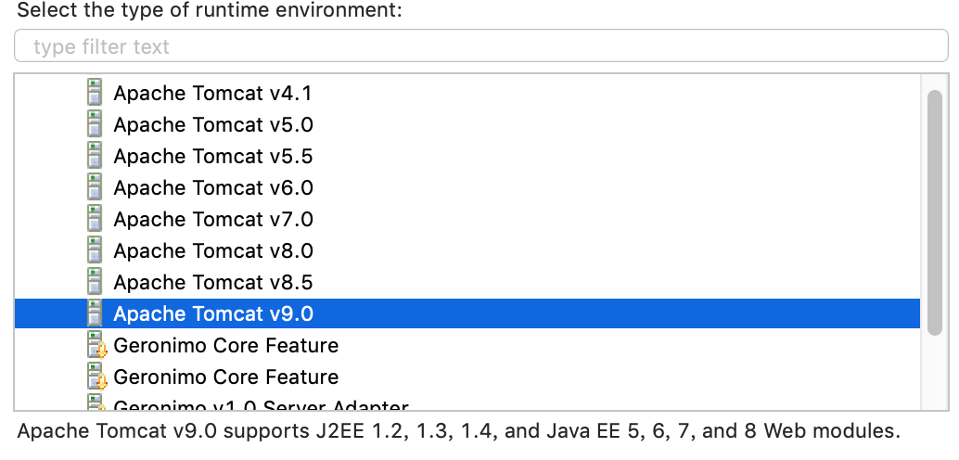The image size is (959, 460).
Task: Choose Apache Tomcat v6.0 label
Action: pos(213,187)
